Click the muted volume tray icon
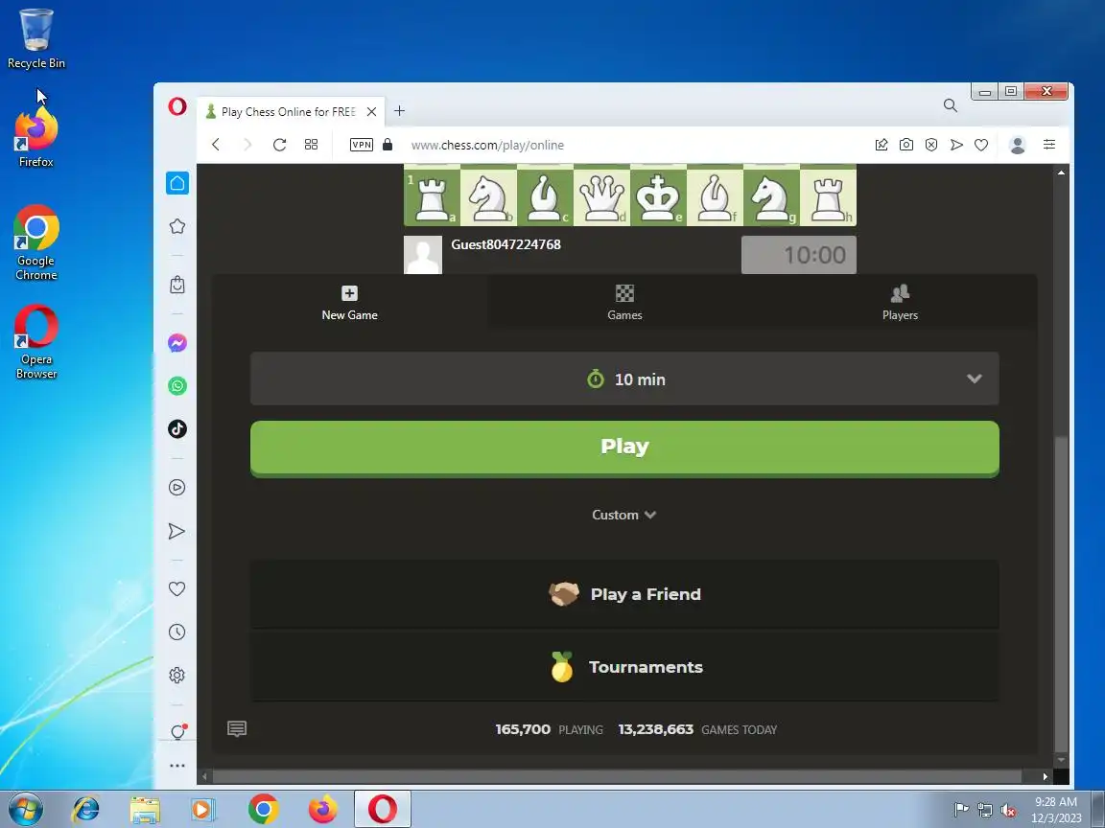 coord(1008,811)
